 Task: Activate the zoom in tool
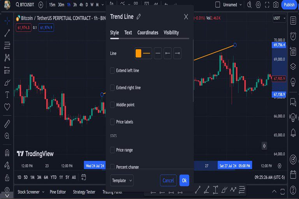(x=7, y=136)
